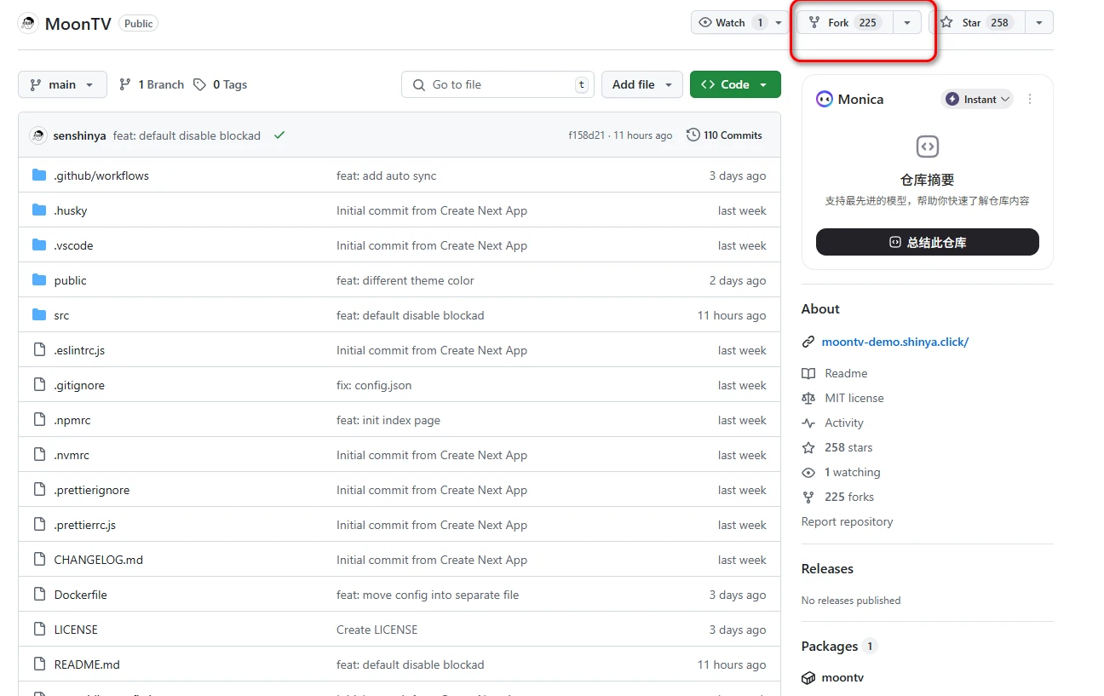The height and width of the screenshot is (696, 1104).
Task: Open the 1 Branch link
Action: pos(152,84)
